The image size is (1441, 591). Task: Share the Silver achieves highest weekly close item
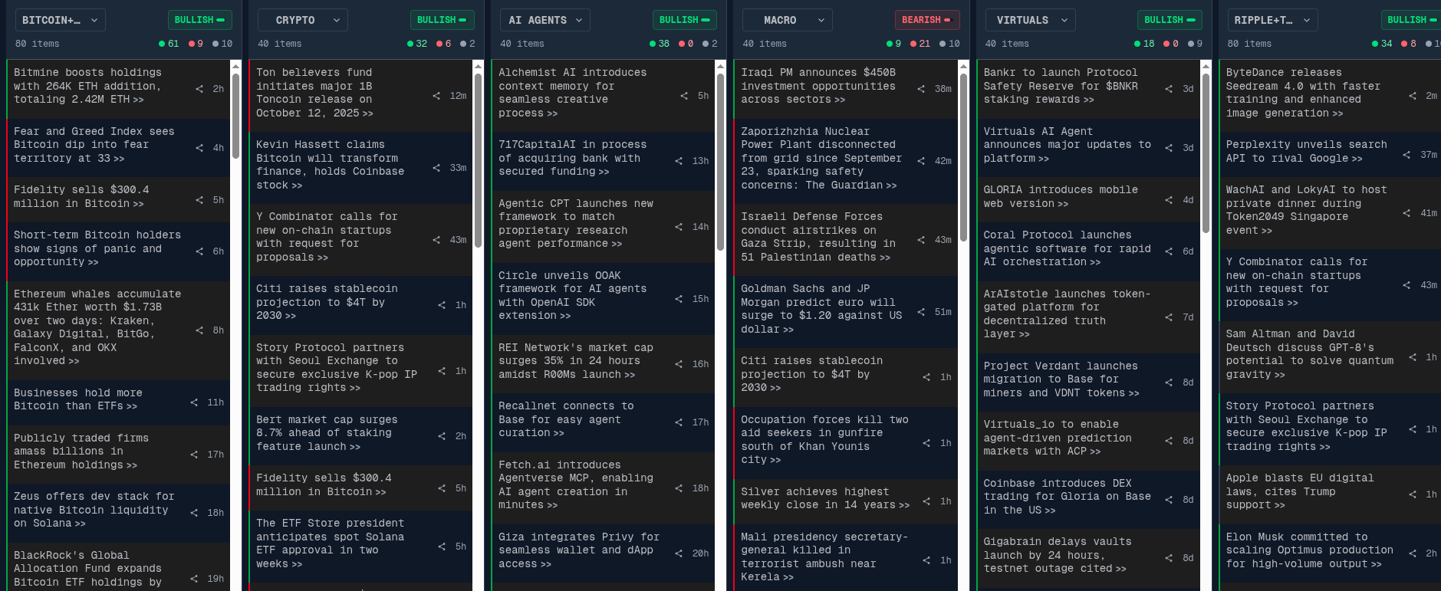click(926, 501)
